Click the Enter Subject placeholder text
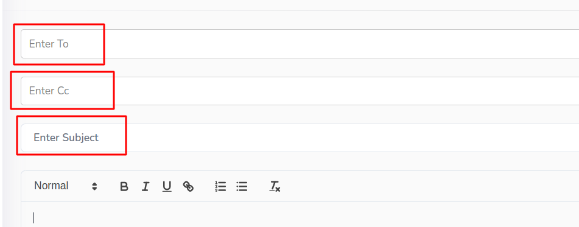 click(x=66, y=138)
